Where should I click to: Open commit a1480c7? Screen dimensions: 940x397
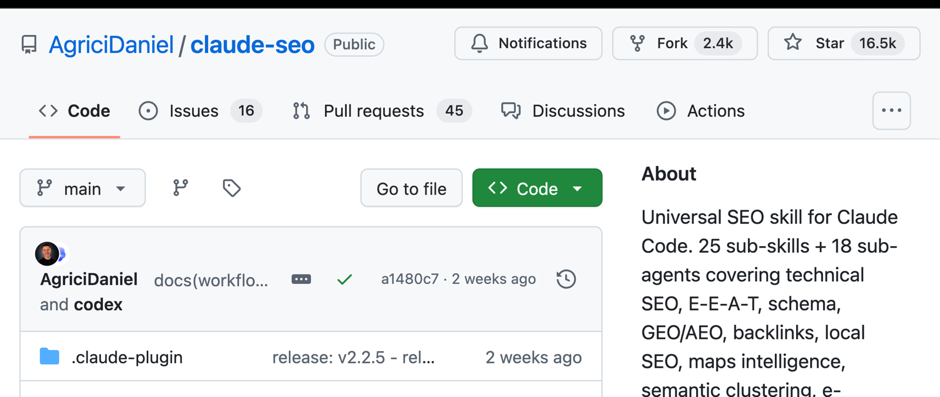click(x=410, y=279)
